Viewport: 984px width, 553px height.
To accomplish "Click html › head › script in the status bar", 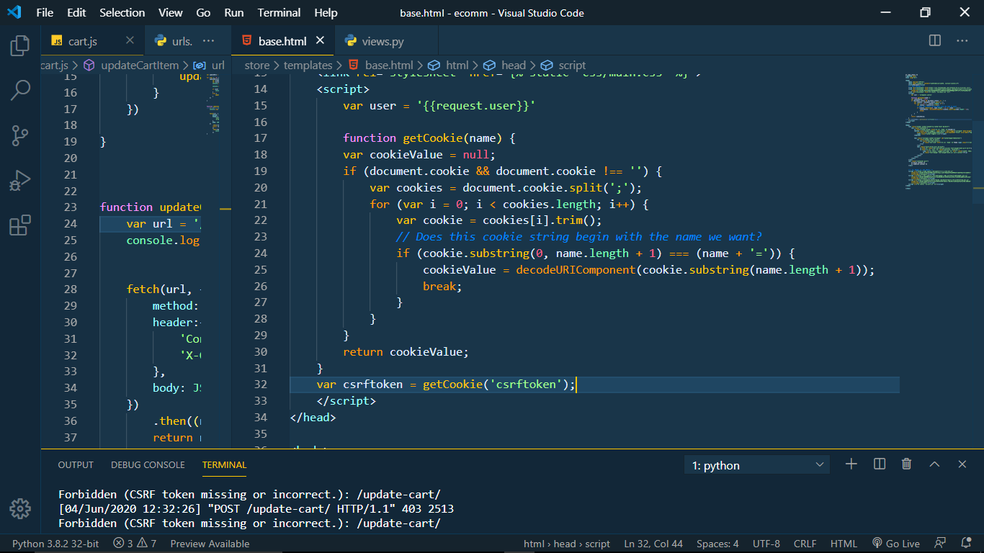I will (567, 544).
